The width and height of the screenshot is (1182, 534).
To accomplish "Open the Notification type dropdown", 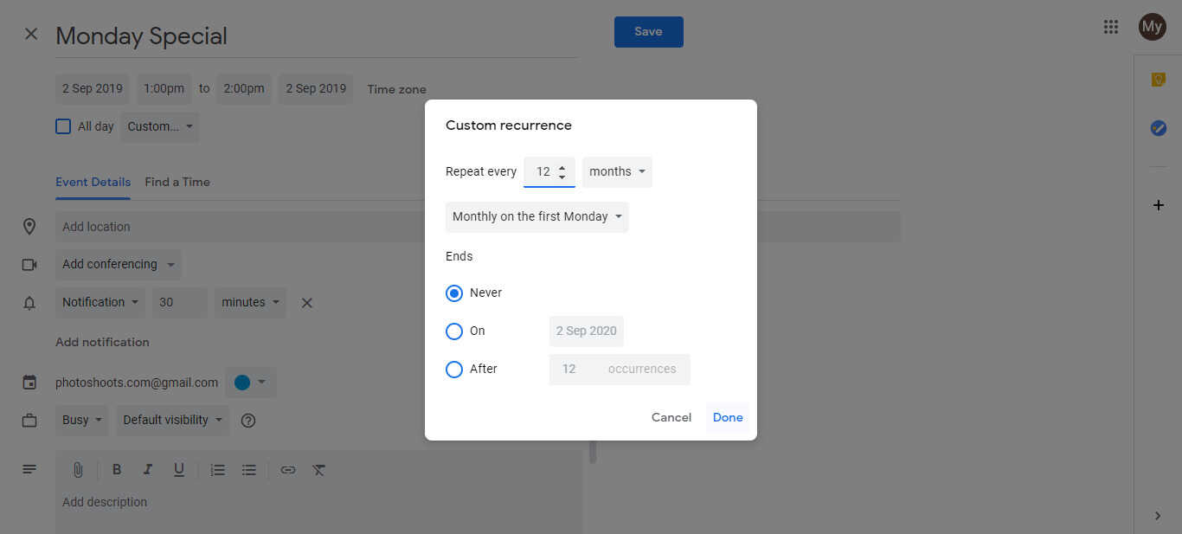I will (100, 303).
